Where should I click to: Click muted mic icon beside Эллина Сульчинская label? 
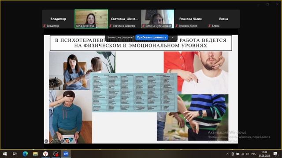coord(144,26)
